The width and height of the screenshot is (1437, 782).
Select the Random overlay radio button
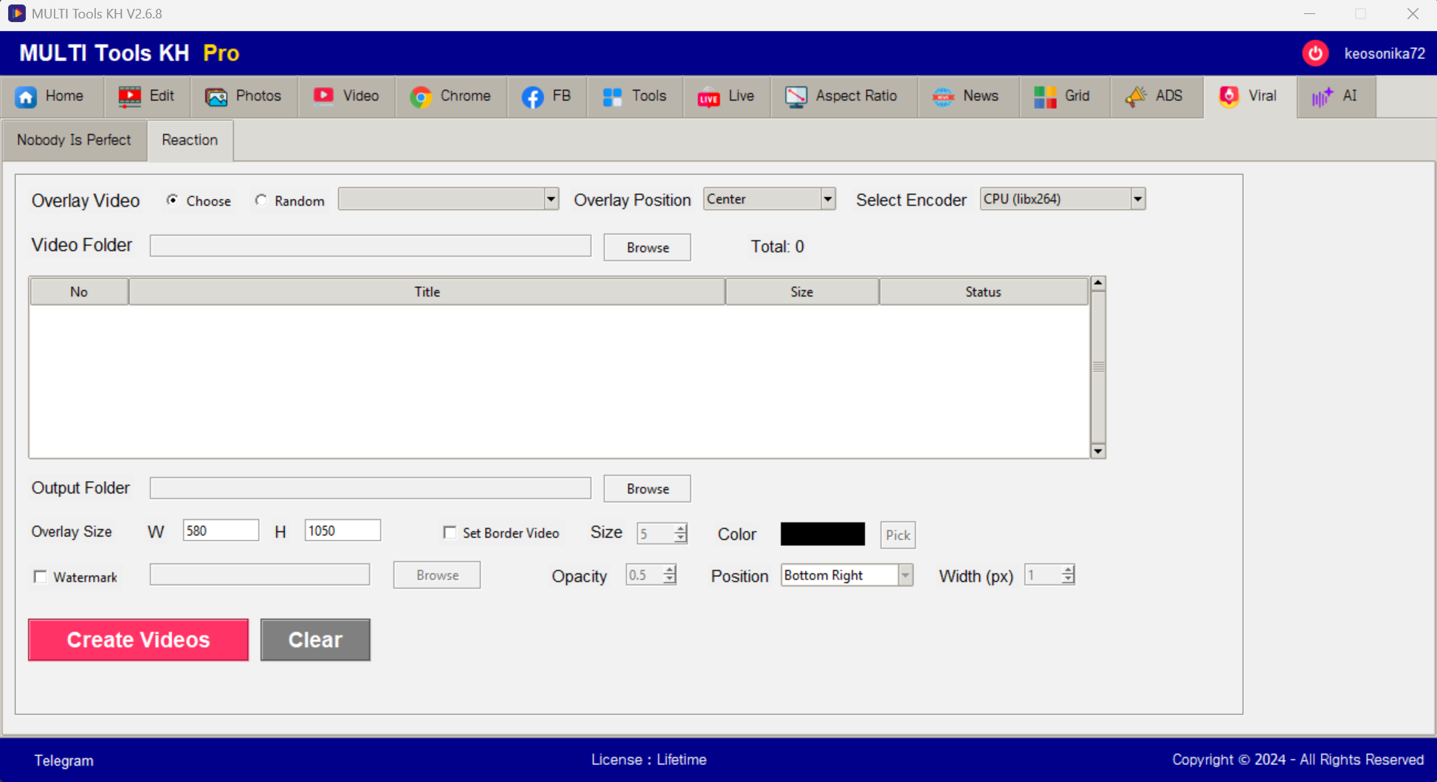[261, 200]
